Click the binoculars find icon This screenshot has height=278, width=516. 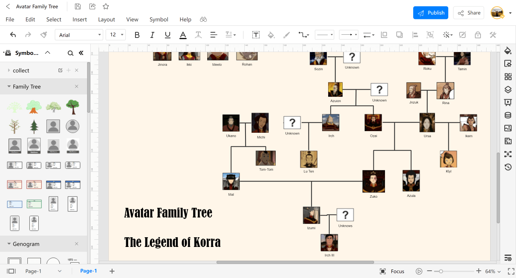click(x=203, y=19)
